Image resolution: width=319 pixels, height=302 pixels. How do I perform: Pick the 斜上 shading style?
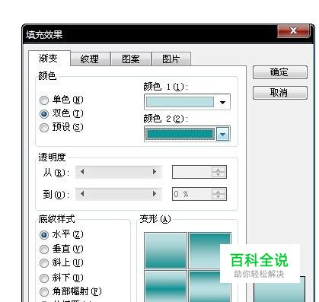pos(62,263)
